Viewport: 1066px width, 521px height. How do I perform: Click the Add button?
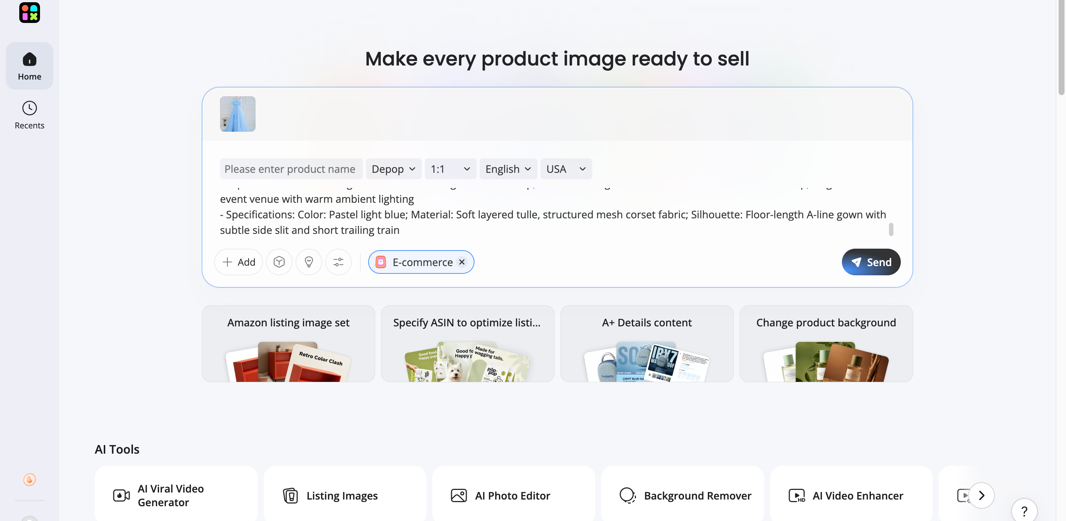239,262
